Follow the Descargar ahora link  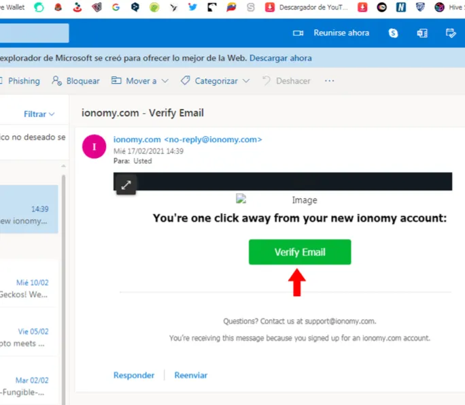[x=281, y=58]
